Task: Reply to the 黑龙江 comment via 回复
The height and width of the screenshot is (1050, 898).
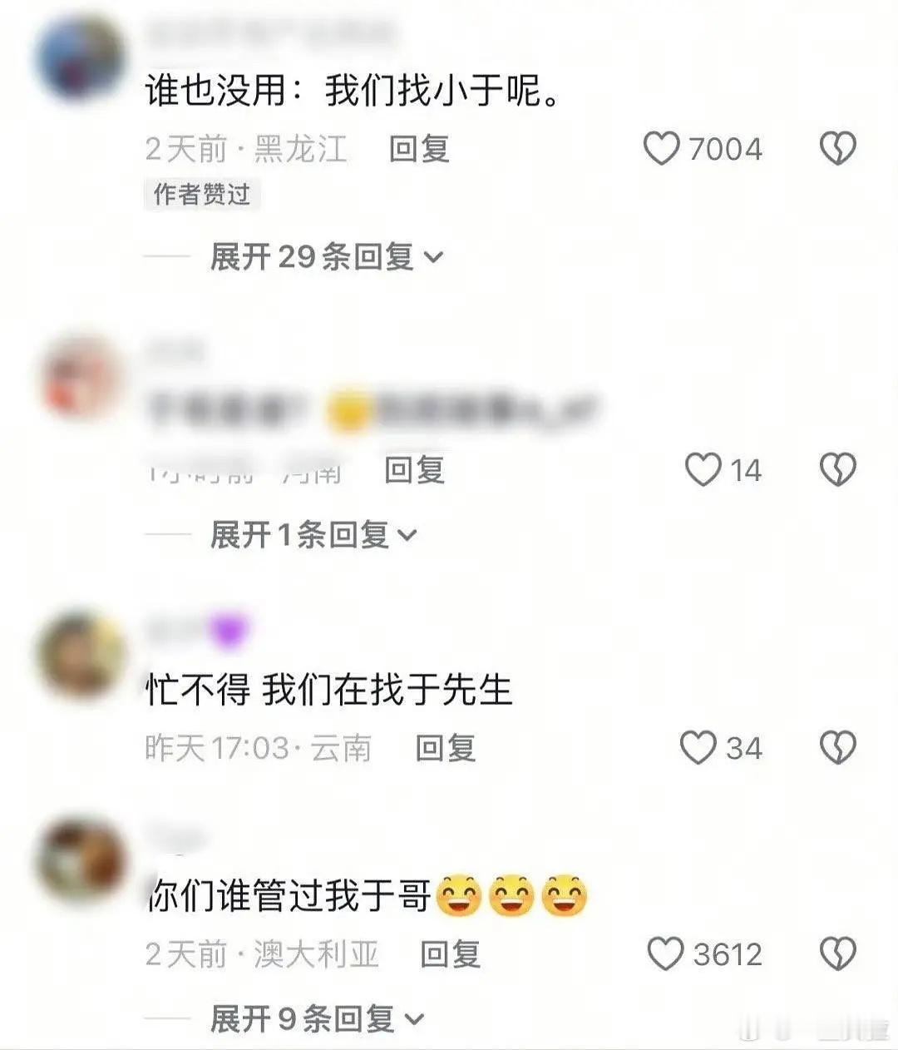Action: pos(419,149)
